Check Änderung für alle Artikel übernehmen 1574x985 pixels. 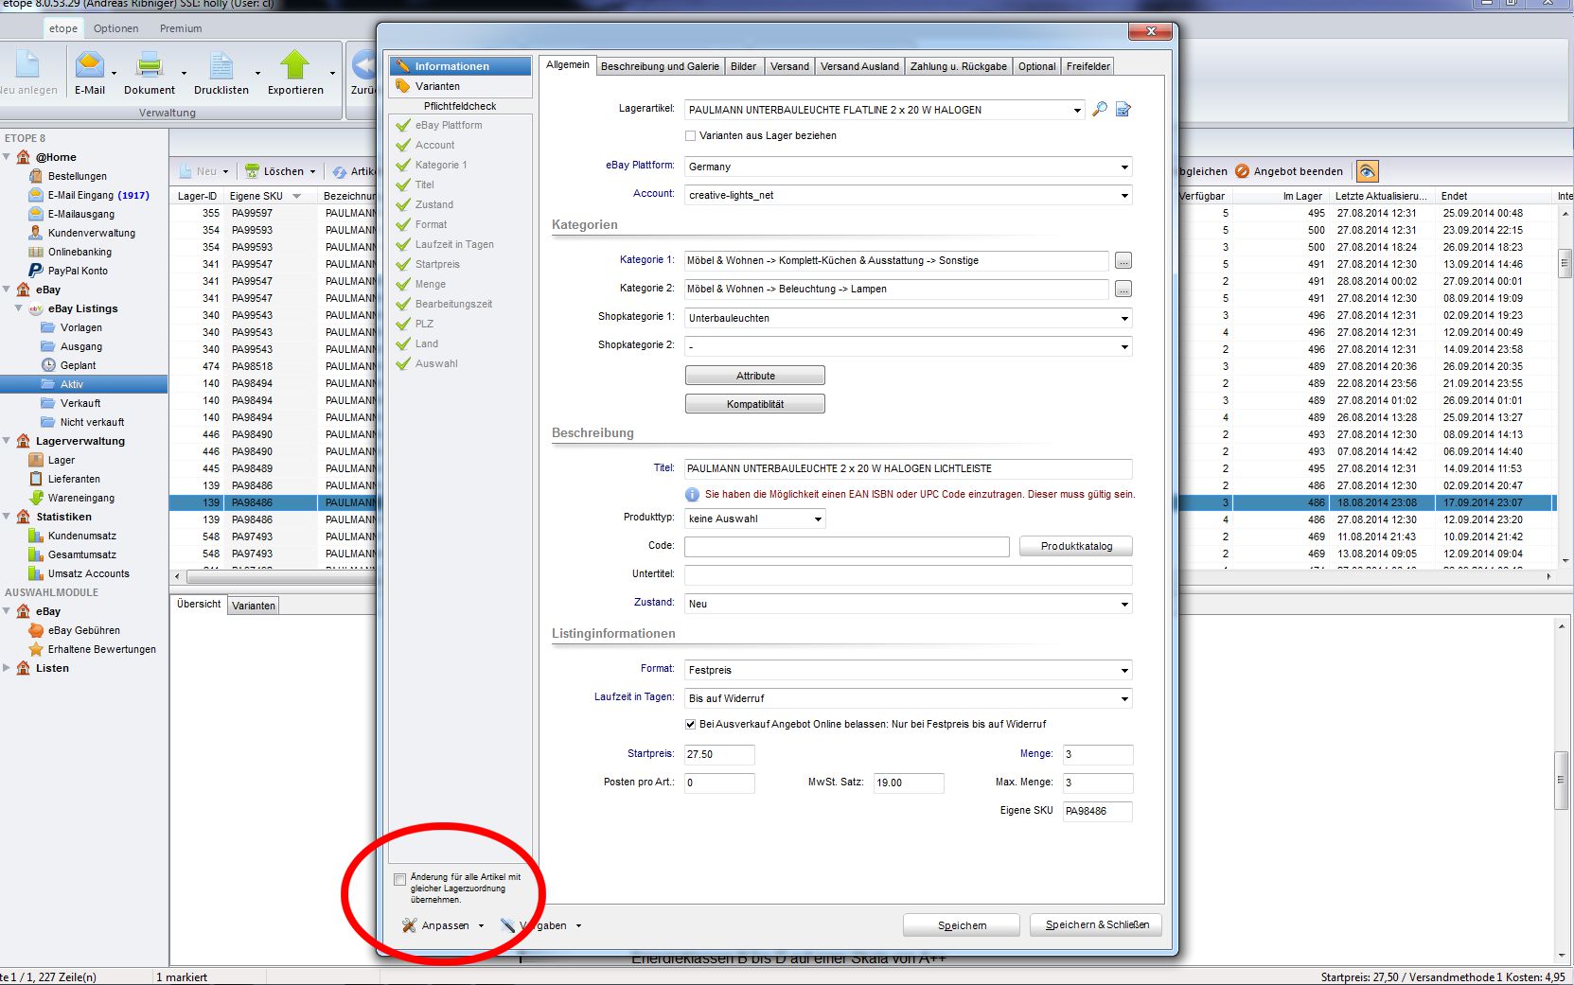[x=400, y=880]
